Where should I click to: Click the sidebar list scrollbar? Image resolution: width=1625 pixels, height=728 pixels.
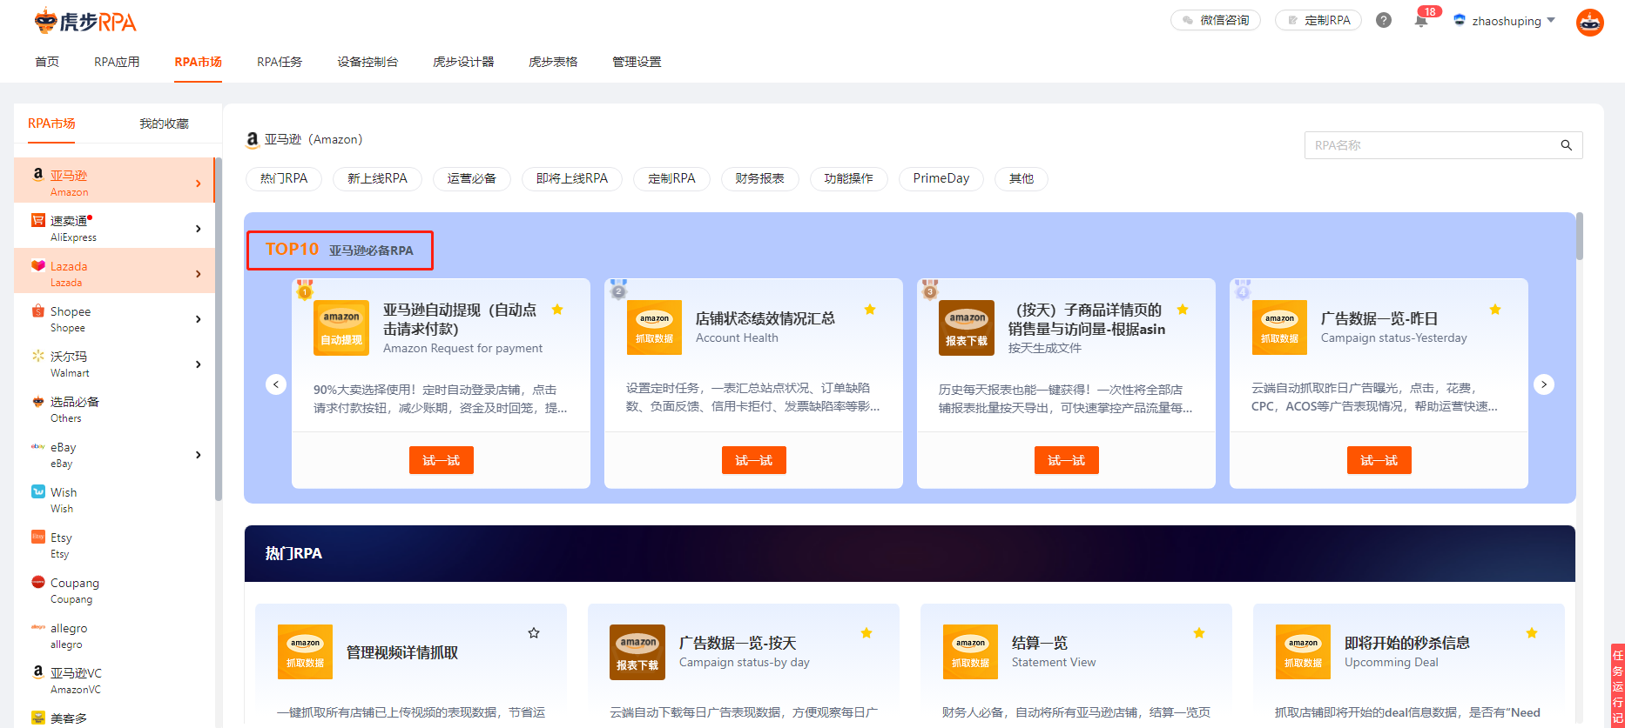pos(219,329)
